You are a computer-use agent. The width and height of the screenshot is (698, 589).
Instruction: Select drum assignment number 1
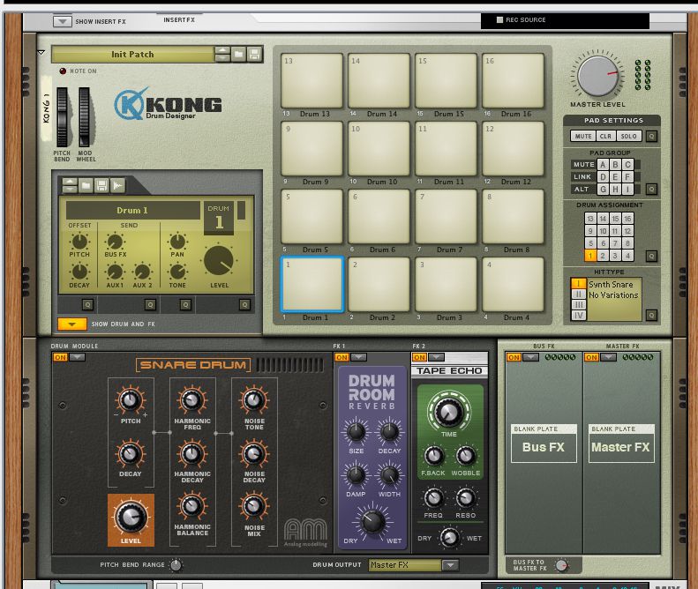point(590,256)
